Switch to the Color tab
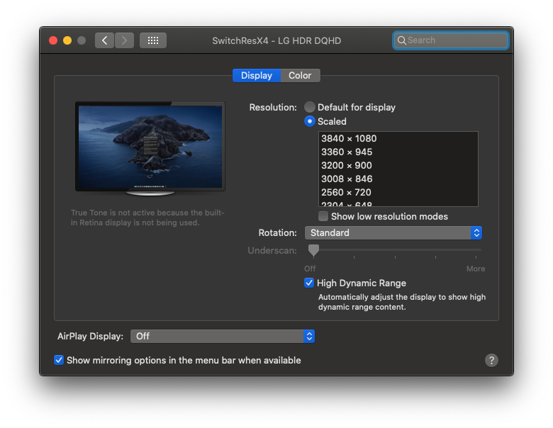The height and width of the screenshot is (428, 553). point(300,75)
